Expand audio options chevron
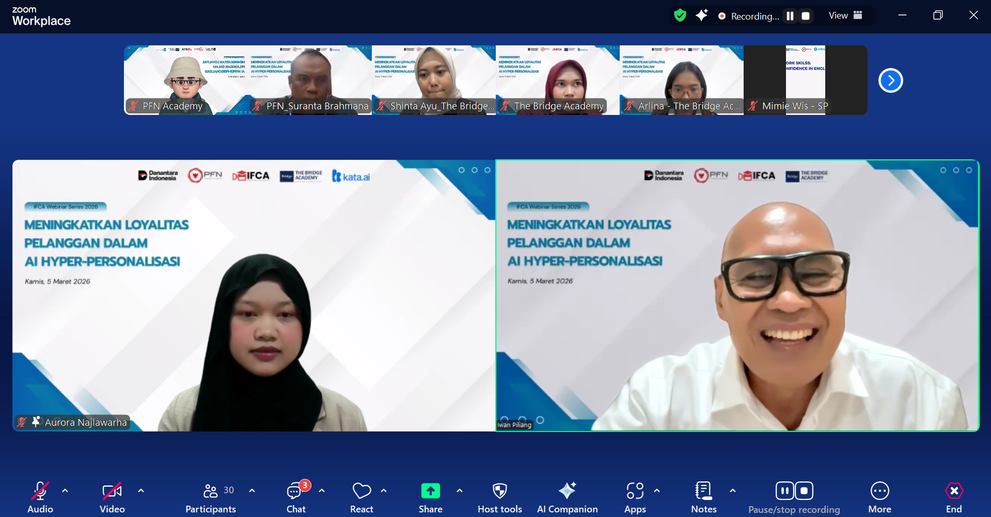 (x=65, y=491)
